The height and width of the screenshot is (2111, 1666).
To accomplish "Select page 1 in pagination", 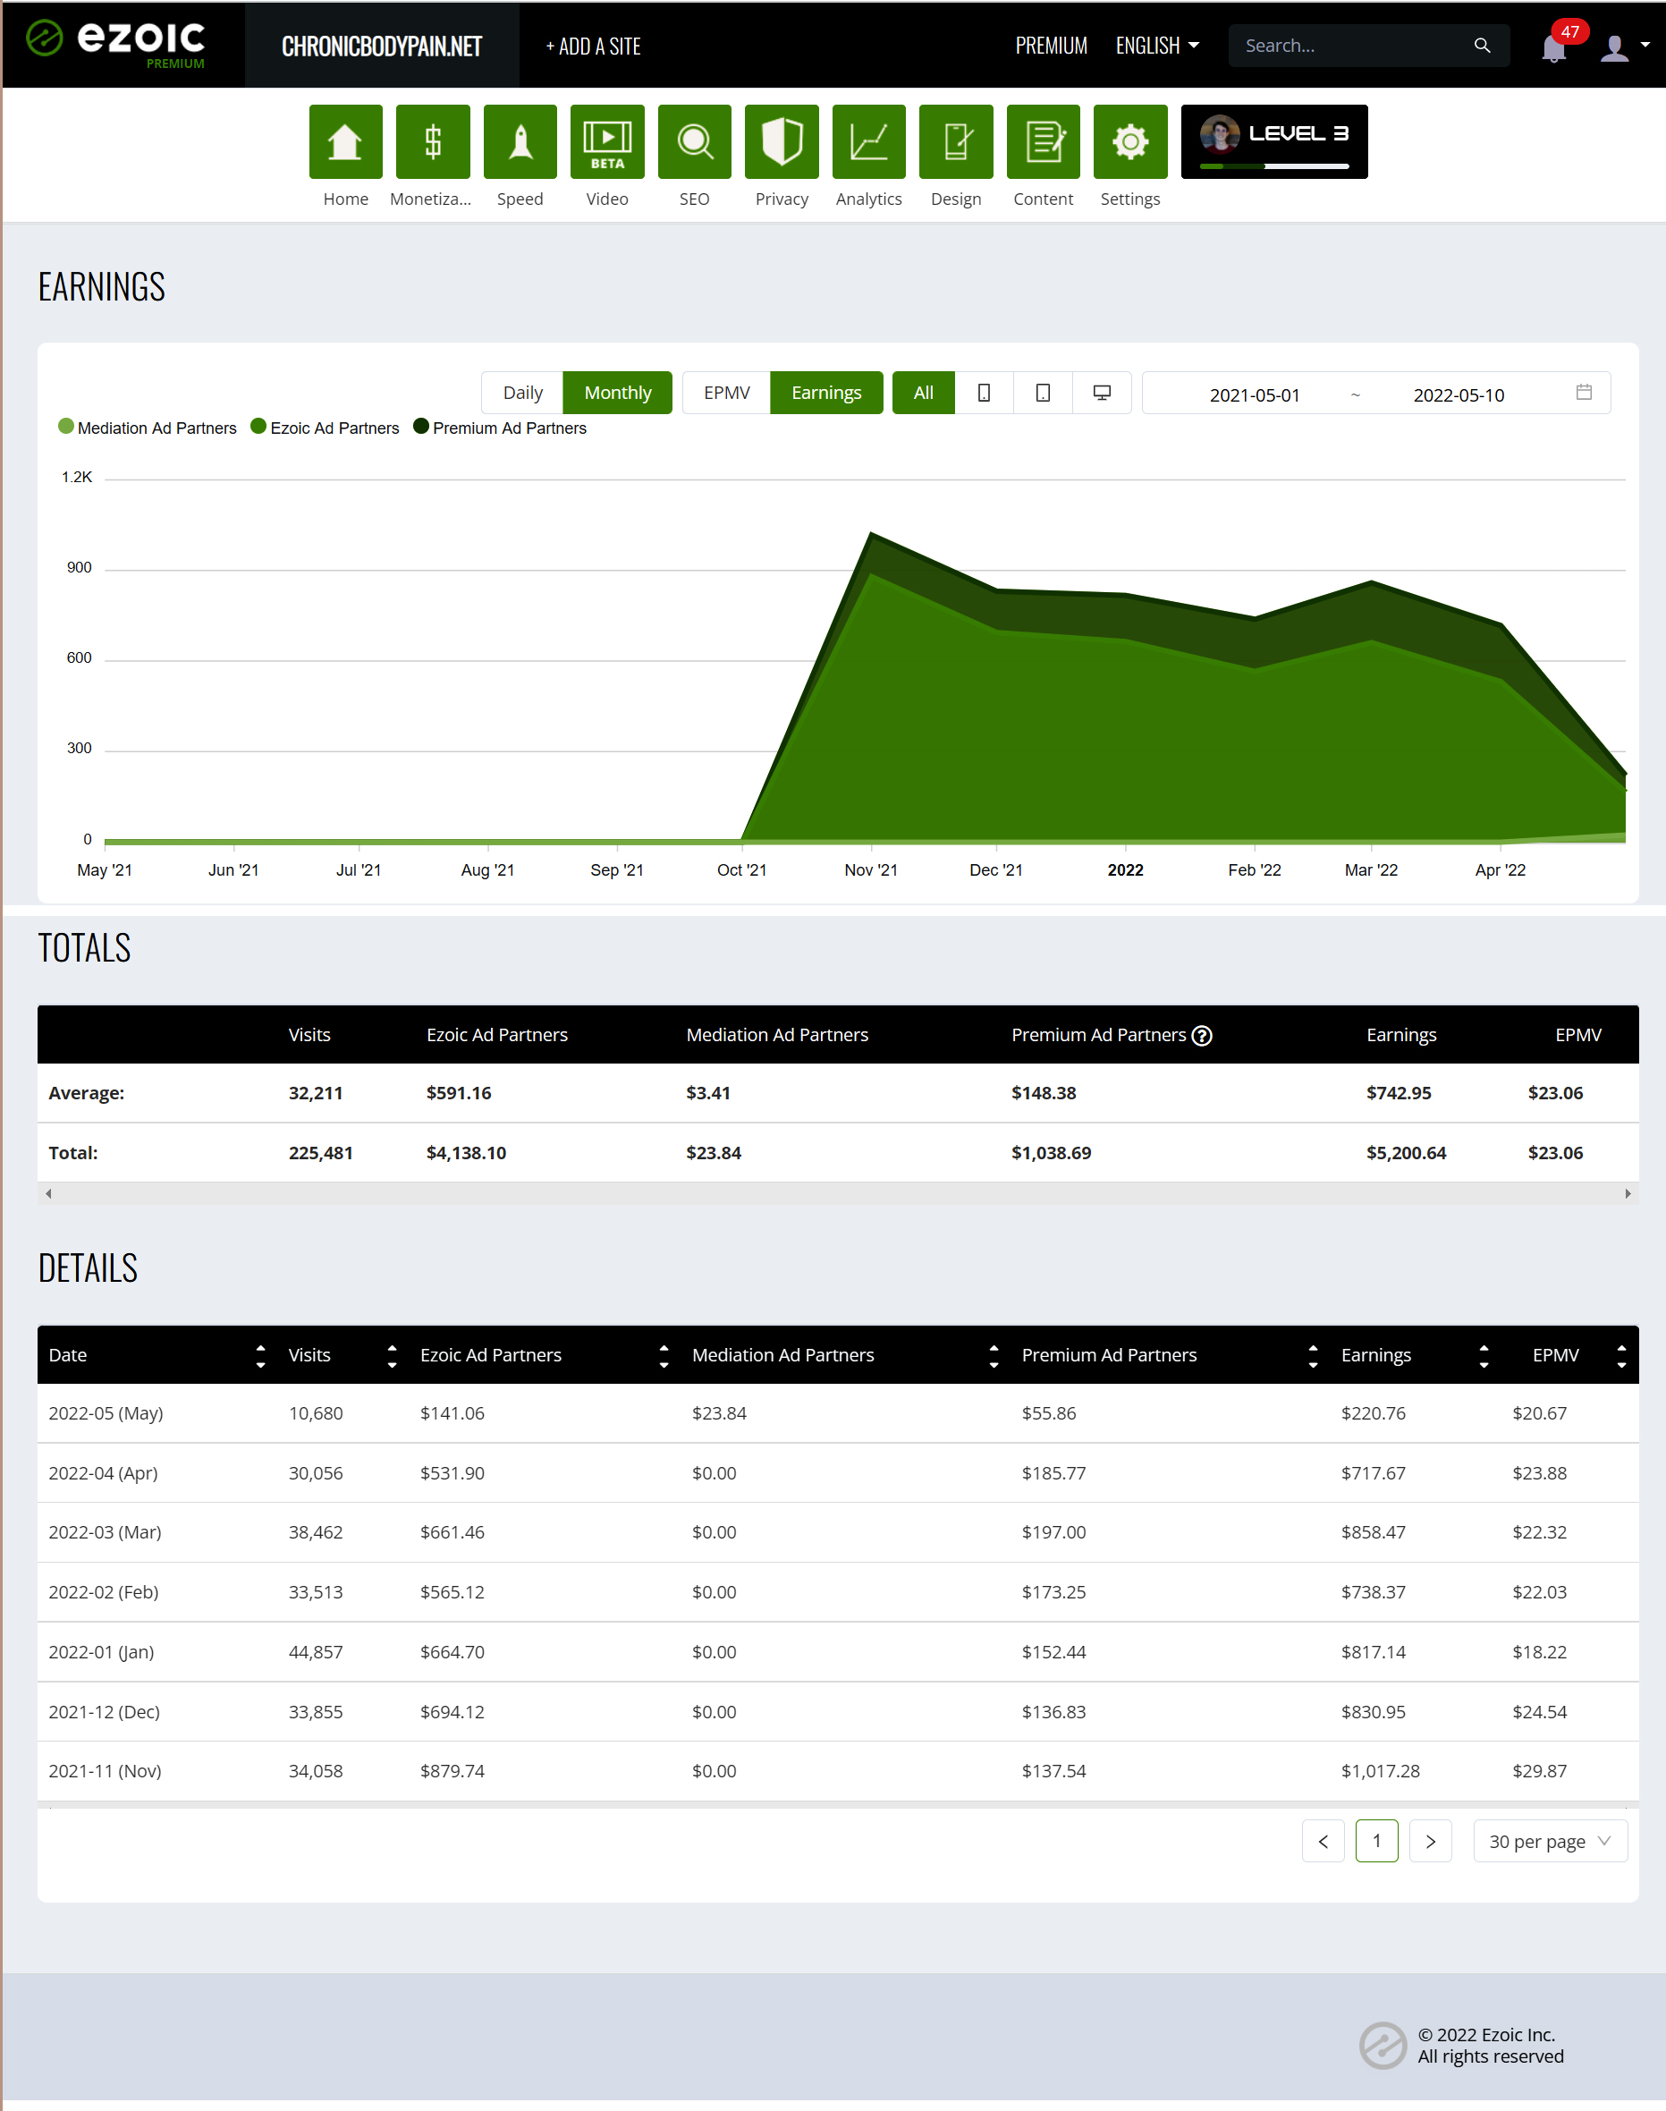I will tap(1376, 1842).
